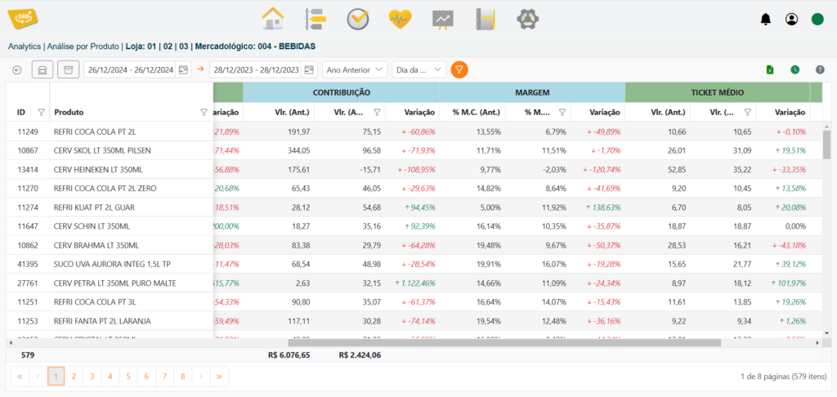Select row REFRI COCA COLA PT 3L

[x=414, y=302]
